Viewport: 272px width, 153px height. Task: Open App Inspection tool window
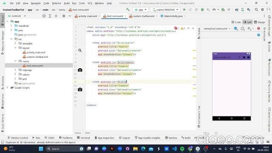[x=105, y=138]
